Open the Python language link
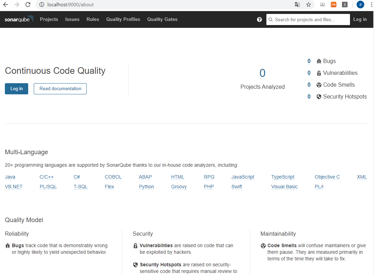The height and width of the screenshot is (275, 374). point(147,187)
